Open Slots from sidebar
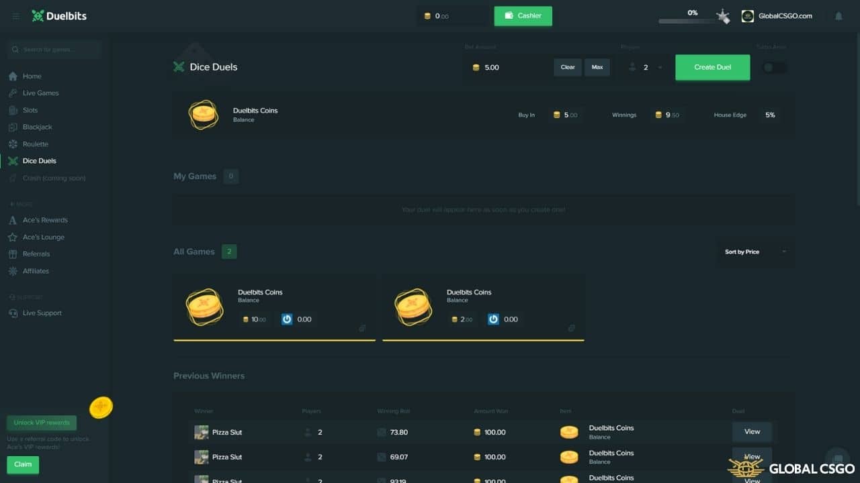 click(x=30, y=110)
